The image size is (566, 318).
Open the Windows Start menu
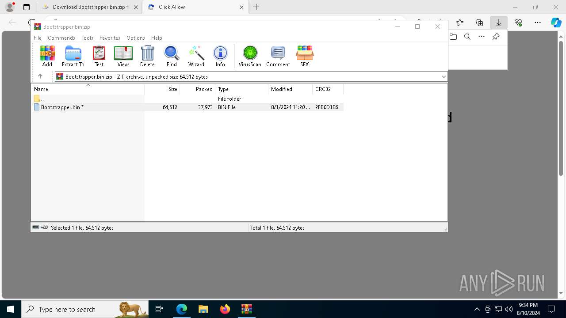click(x=11, y=309)
